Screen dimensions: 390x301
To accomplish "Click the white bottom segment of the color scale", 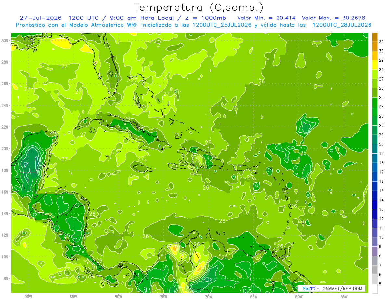I will tap(375, 289).
